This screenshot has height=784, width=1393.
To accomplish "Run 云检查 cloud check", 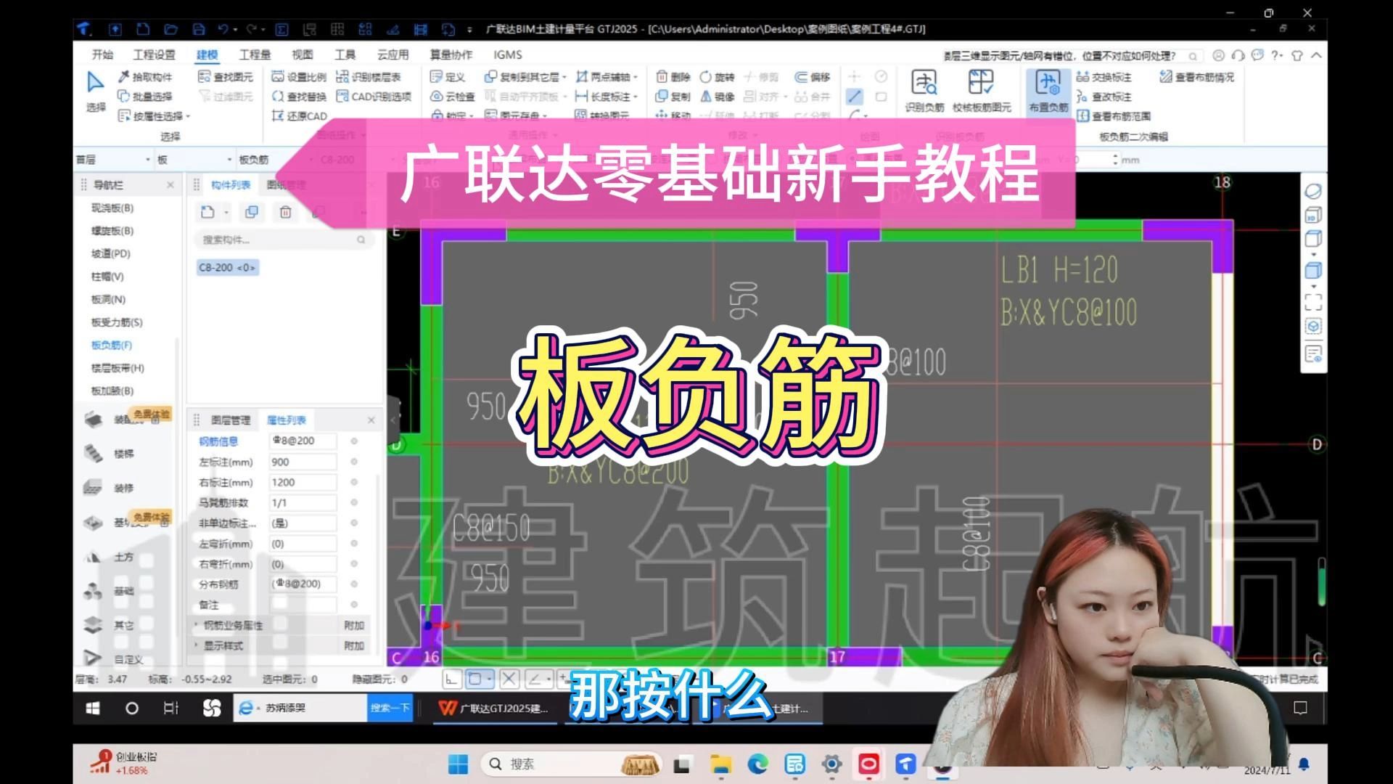I will click(x=452, y=97).
